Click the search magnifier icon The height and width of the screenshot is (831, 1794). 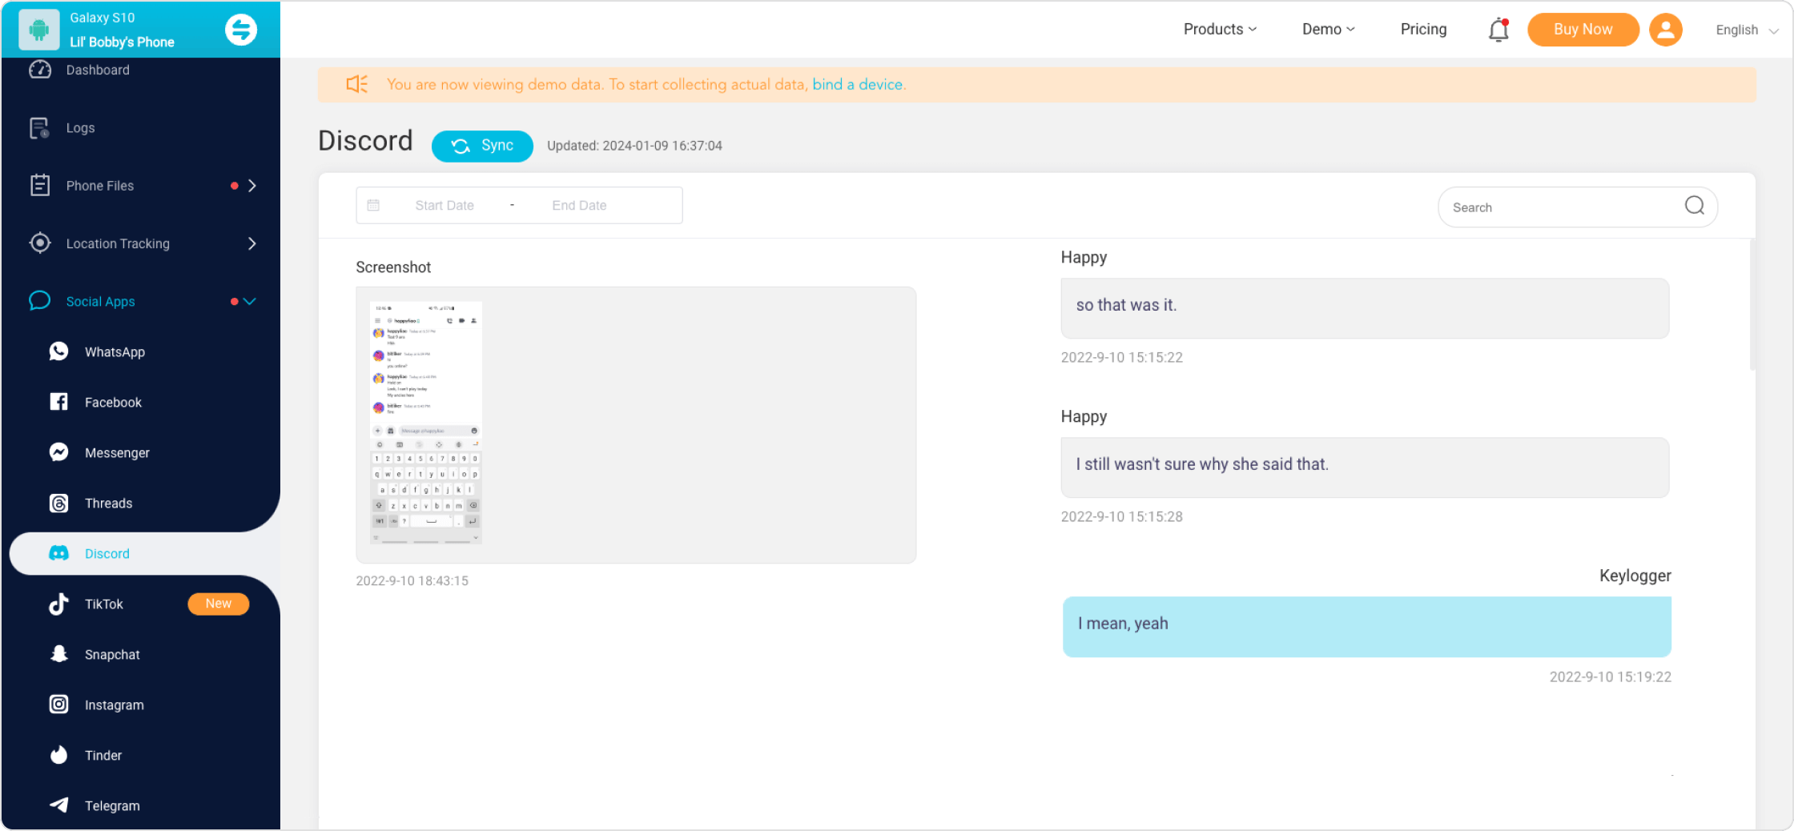(1695, 206)
